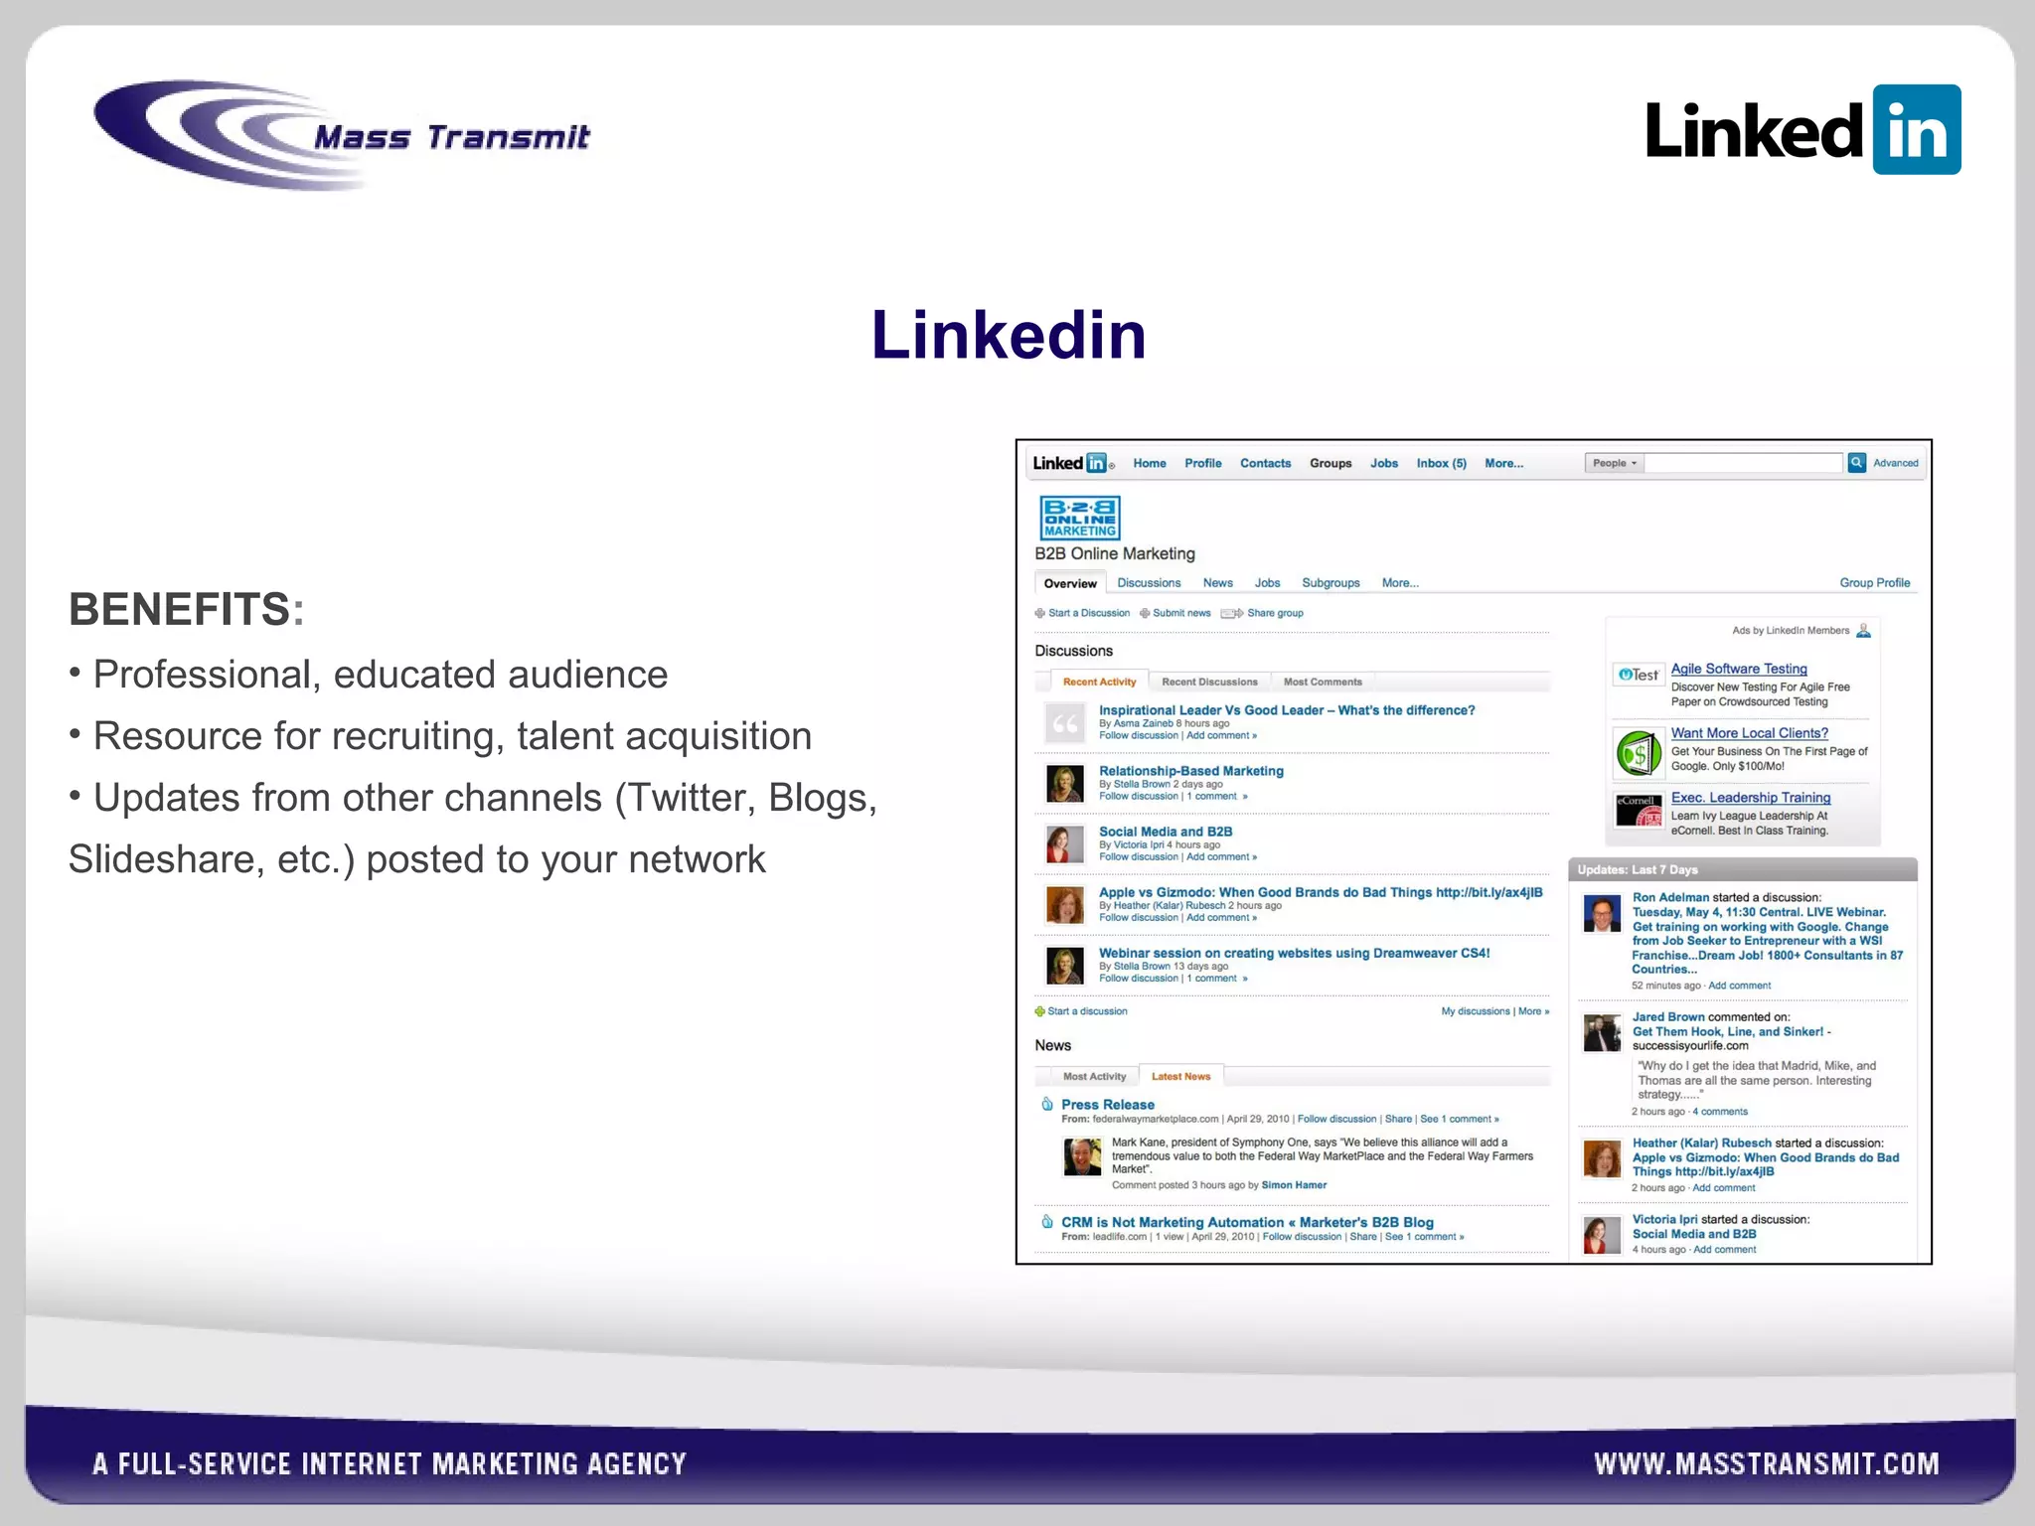Open Webinar session Dreamweaver CS4 discussion

pyautogui.click(x=1294, y=953)
